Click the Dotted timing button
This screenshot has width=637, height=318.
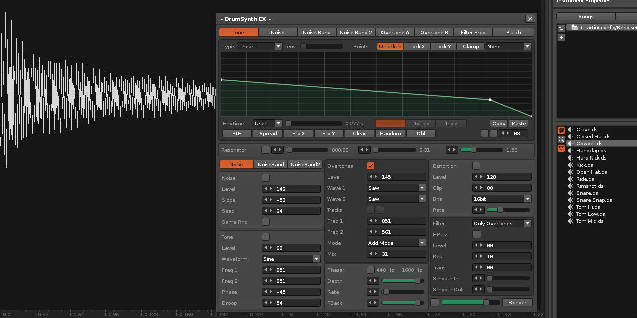421,123
